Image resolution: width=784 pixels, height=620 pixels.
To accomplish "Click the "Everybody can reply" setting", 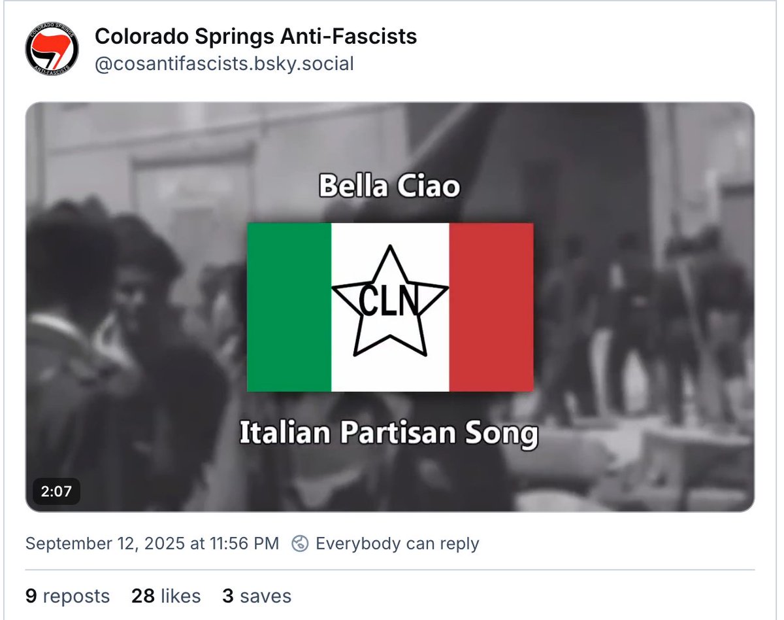I will pyautogui.click(x=397, y=543).
